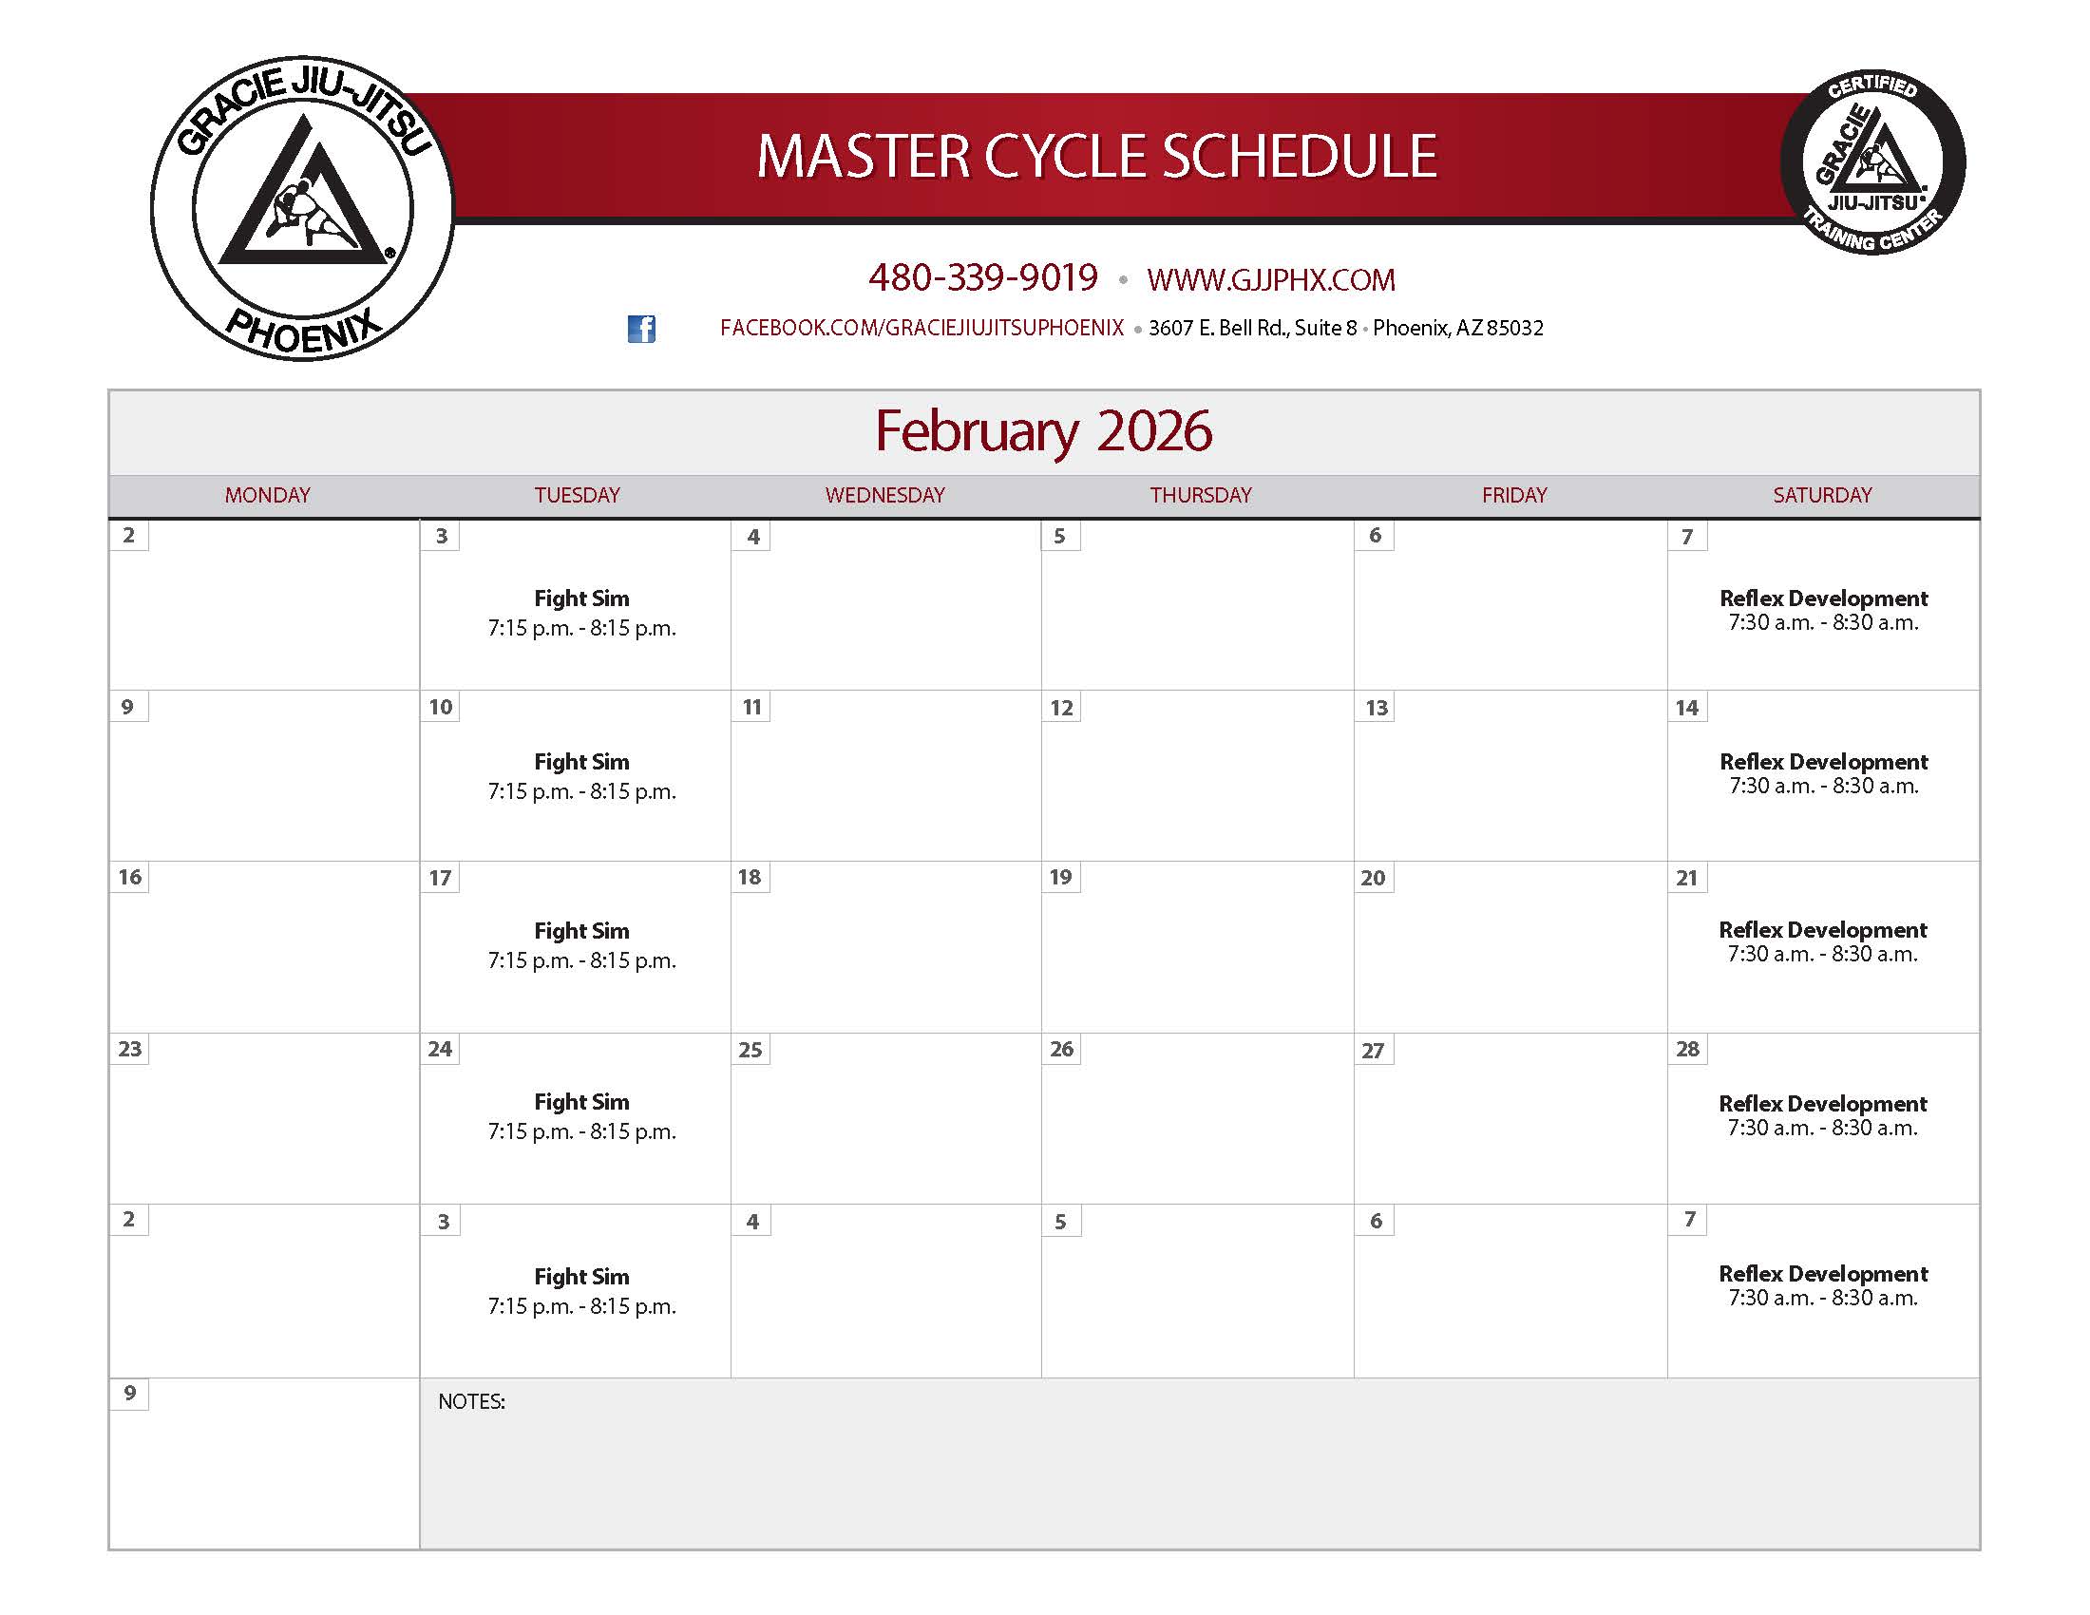
Task: Select the February 2026 month title
Action: [x=1043, y=431]
